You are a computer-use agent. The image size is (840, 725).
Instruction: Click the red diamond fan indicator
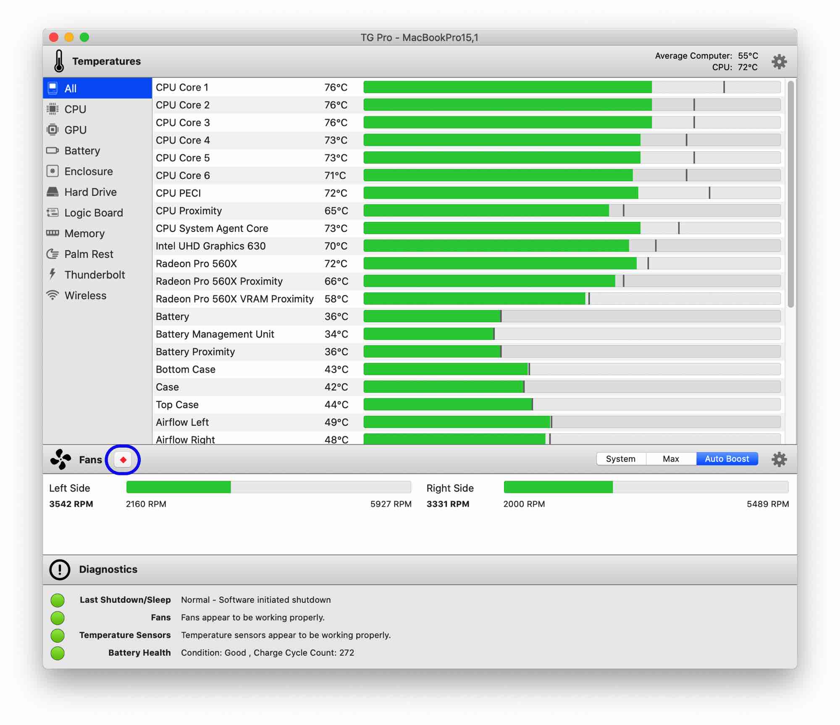click(123, 460)
